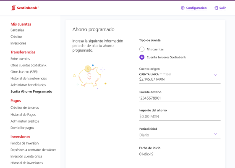235x168 pixels.
Task: Open the Configuración gear icon
Action: pyautogui.click(x=183, y=8)
